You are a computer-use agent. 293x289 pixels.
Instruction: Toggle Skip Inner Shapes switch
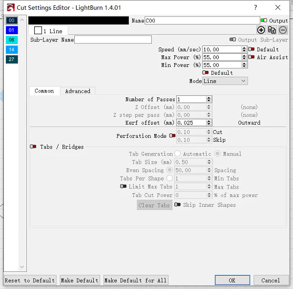click(177, 204)
